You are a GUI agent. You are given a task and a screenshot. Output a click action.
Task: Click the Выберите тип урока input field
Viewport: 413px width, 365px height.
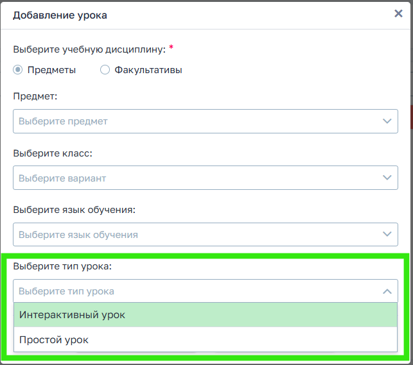(193, 291)
